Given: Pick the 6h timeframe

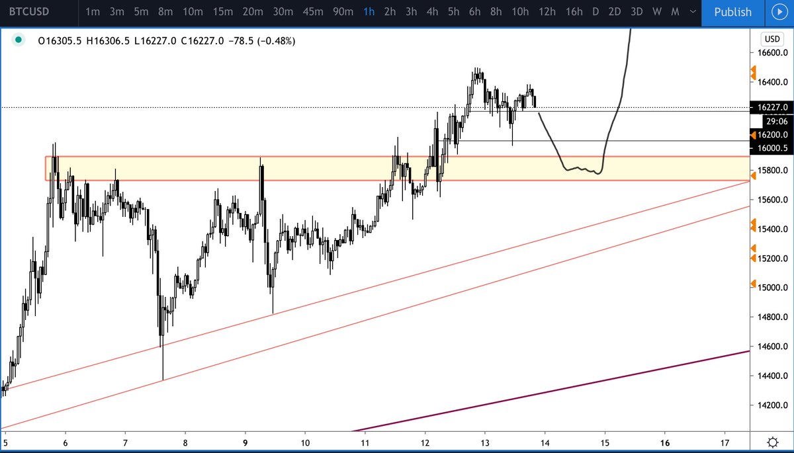Looking at the screenshot, I should [x=475, y=12].
